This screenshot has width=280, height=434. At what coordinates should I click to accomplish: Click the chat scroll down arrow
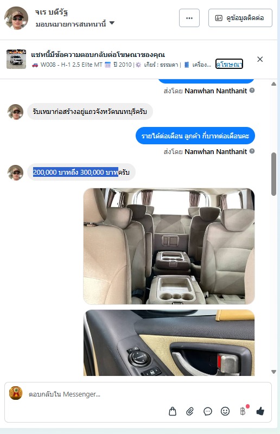[x=273, y=372]
